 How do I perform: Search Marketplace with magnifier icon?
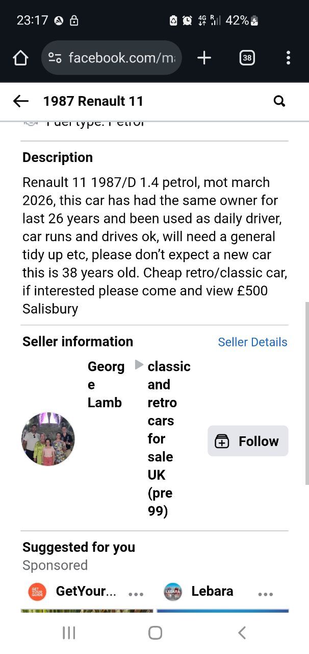pyautogui.click(x=279, y=101)
